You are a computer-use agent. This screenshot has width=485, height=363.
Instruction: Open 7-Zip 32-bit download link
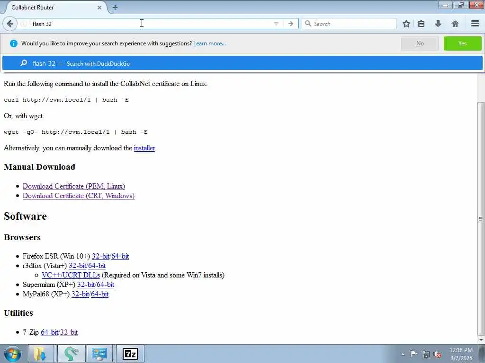coord(69,332)
